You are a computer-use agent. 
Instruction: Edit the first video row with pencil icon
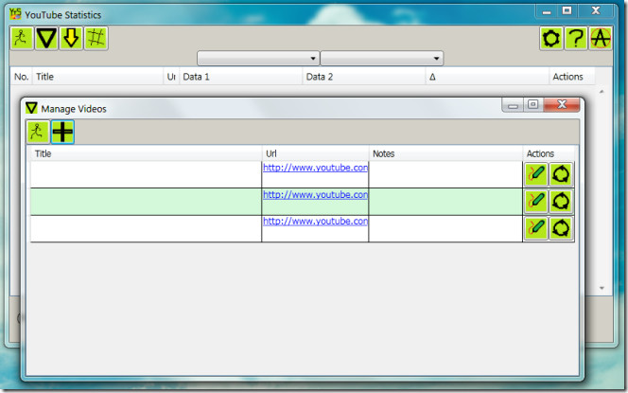(536, 174)
